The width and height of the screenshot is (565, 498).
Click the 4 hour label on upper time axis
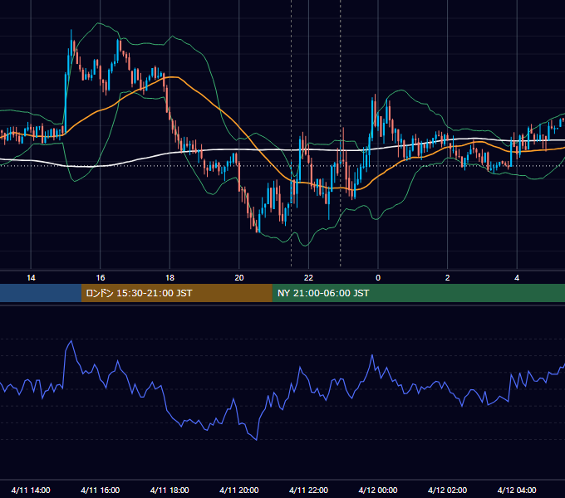click(x=517, y=278)
